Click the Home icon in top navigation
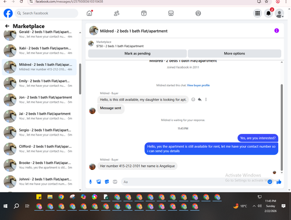The width and height of the screenshot is (291, 220). 90,13
